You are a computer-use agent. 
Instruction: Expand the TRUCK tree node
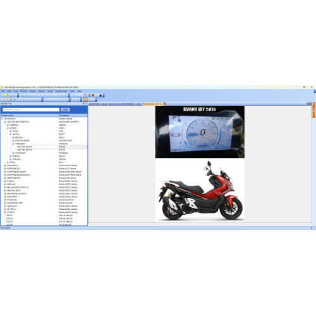[x=10, y=159]
